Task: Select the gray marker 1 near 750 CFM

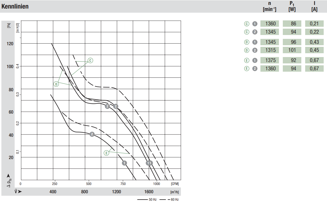Action: tap(124, 163)
